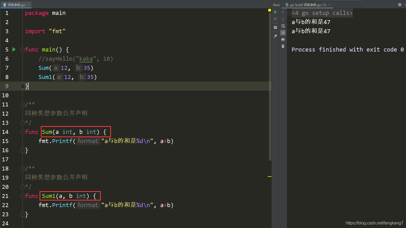Image resolution: width=406 pixels, height=228 pixels.
Task: Run main from gutter arrow on line 5
Action: 14,49
